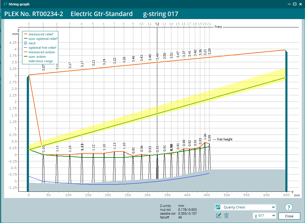Click the falloff value 40
Screen dimensions: 305x223
[x=180, y=217]
